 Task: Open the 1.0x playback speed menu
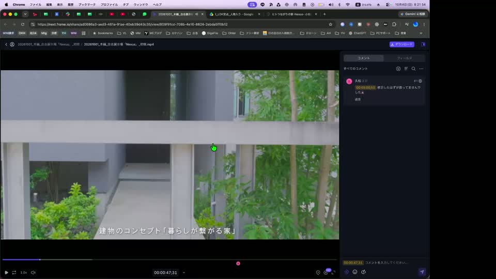tap(24, 272)
